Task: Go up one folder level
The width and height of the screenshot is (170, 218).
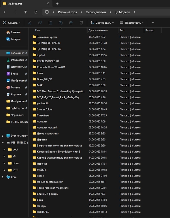Action: (x=26, y=12)
